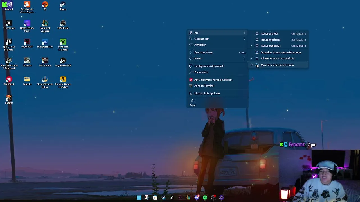Select the Steam desktop icon

[x=63, y=6]
